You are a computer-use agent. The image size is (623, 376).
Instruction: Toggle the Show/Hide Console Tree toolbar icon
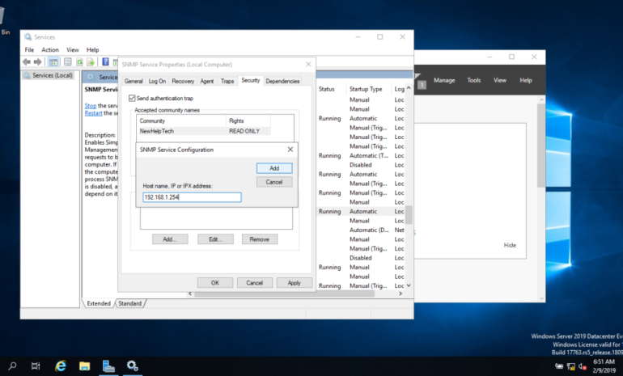pyautogui.click(x=53, y=62)
